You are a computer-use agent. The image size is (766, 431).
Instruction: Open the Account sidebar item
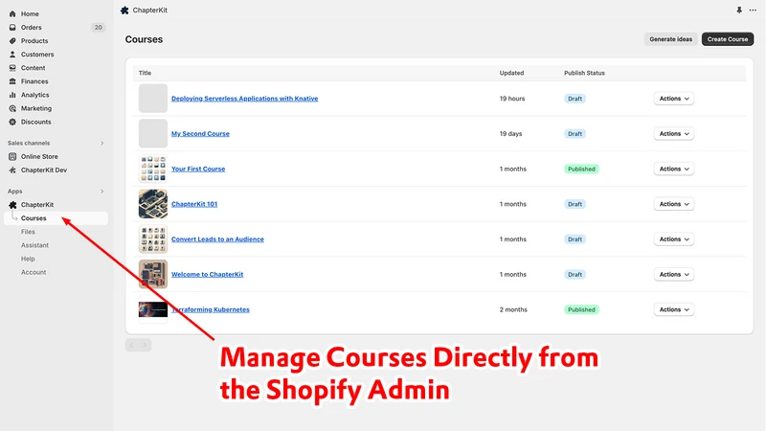(34, 272)
